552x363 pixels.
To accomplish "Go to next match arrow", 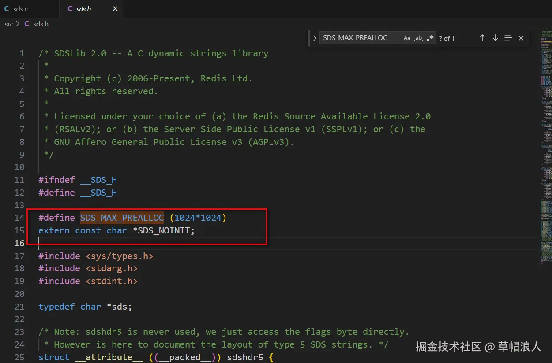I will tap(496, 38).
